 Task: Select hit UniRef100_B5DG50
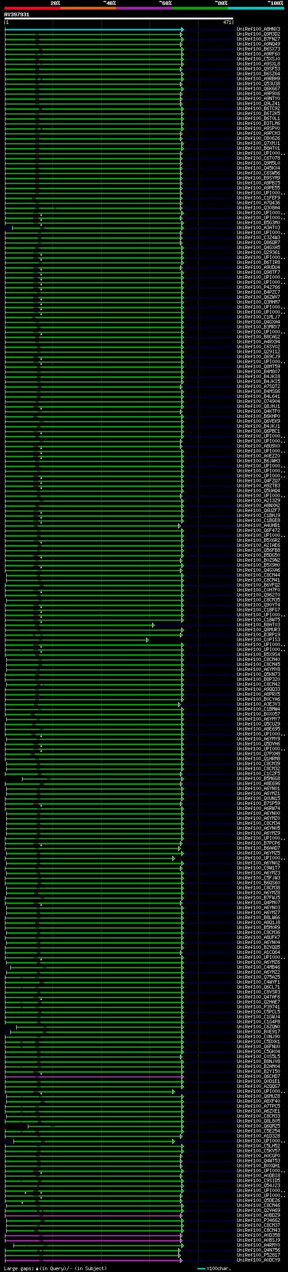coord(258,555)
